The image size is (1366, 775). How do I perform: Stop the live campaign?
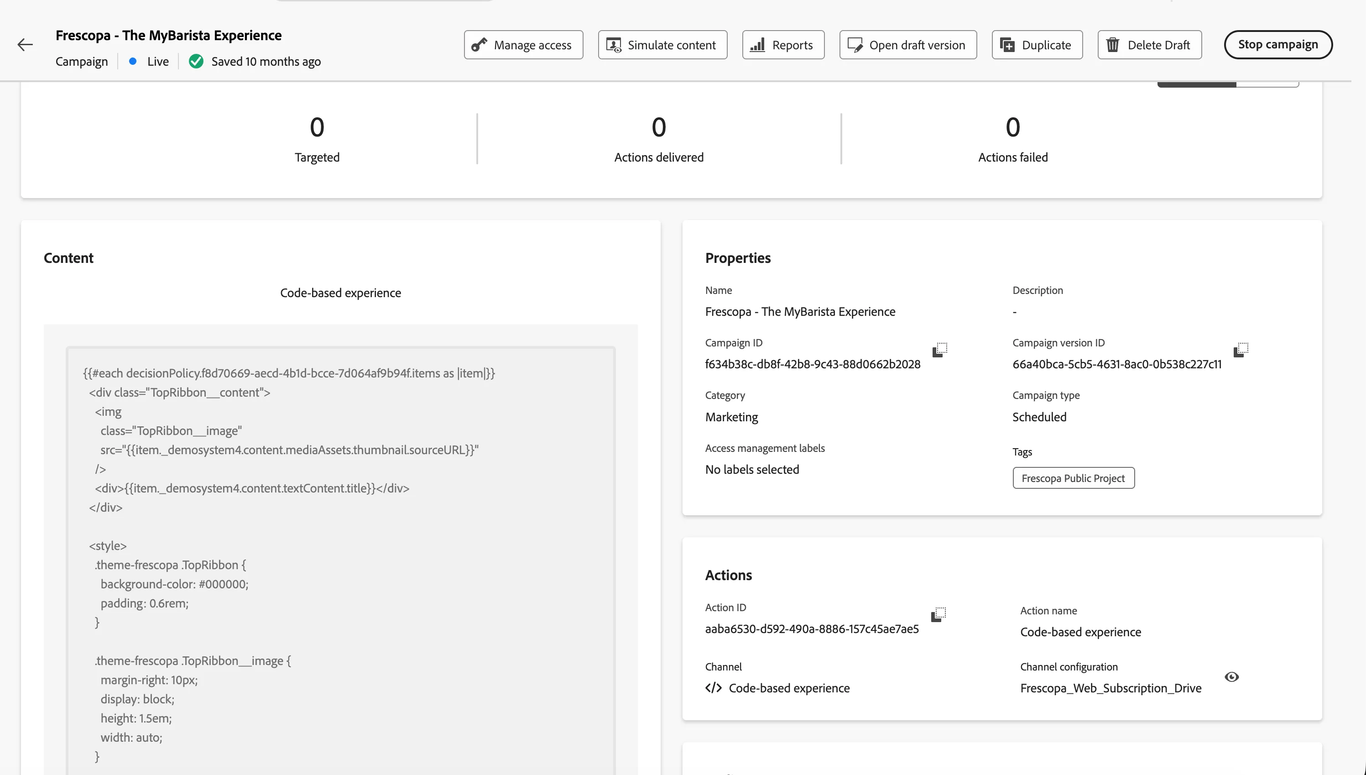click(x=1278, y=45)
